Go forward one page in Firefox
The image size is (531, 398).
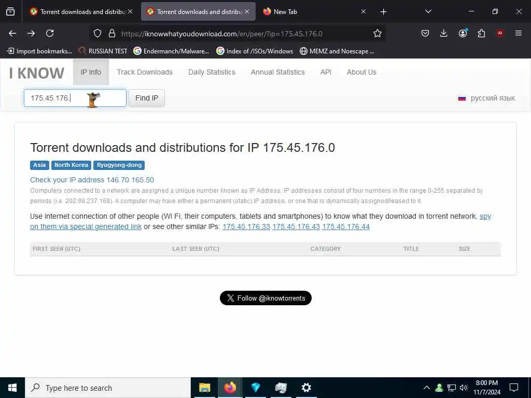31,33
